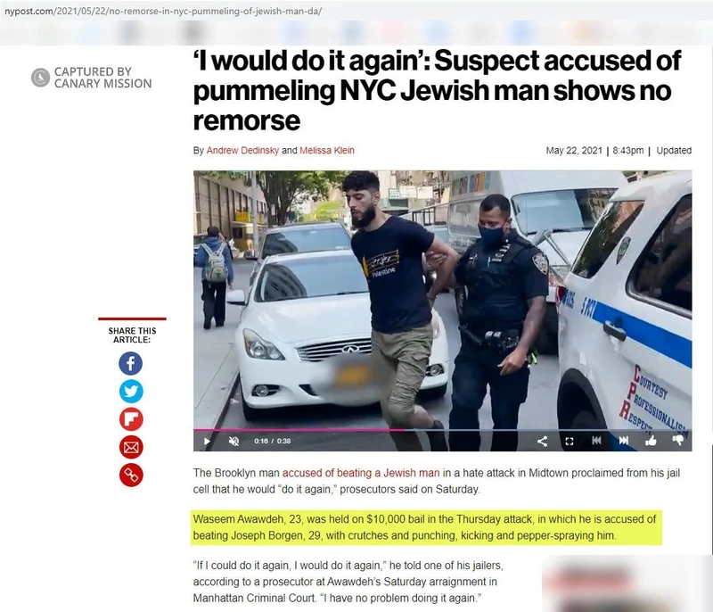
Task: Share article on Facebook icon
Action: point(130,363)
